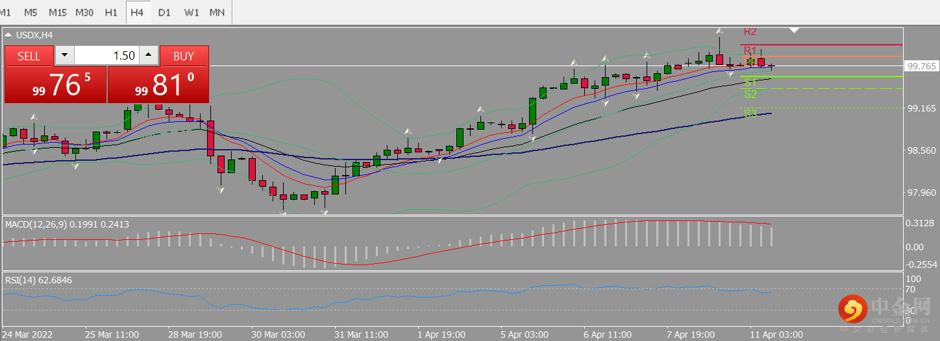Click the 11 Apr 03:00 time label
940x341 pixels.
pos(776,335)
